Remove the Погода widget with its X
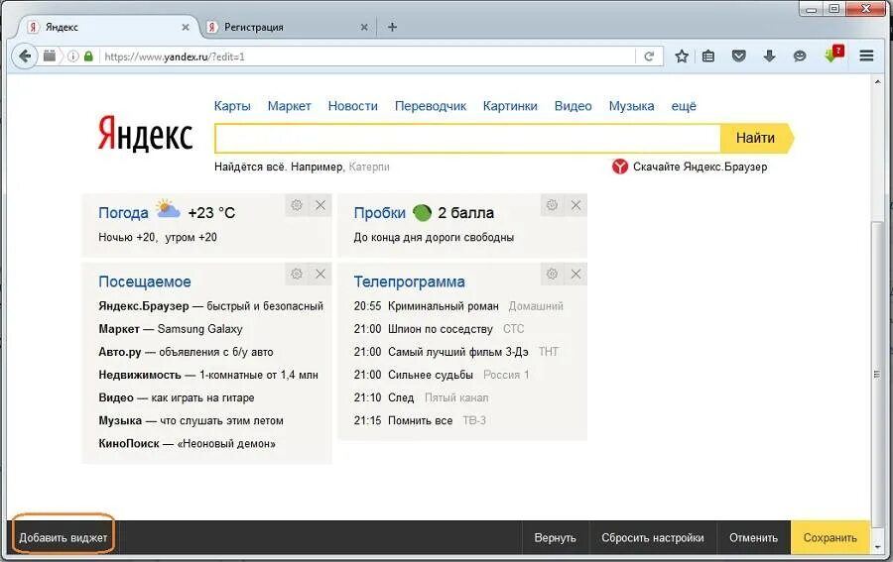Screen dimensions: 893x562 coord(320,205)
